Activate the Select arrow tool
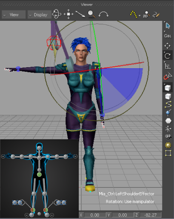The image size is (174, 219). point(168,26)
